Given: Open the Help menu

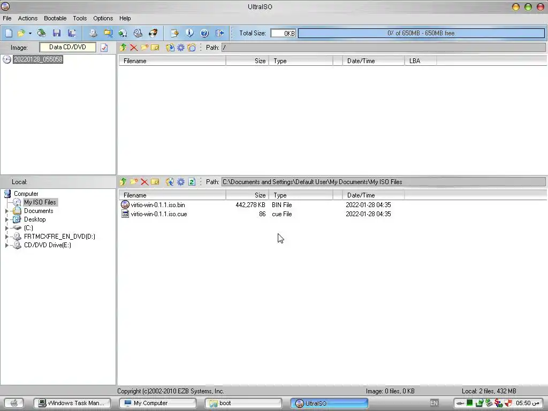Looking at the screenshot, I should coord(125,18).
